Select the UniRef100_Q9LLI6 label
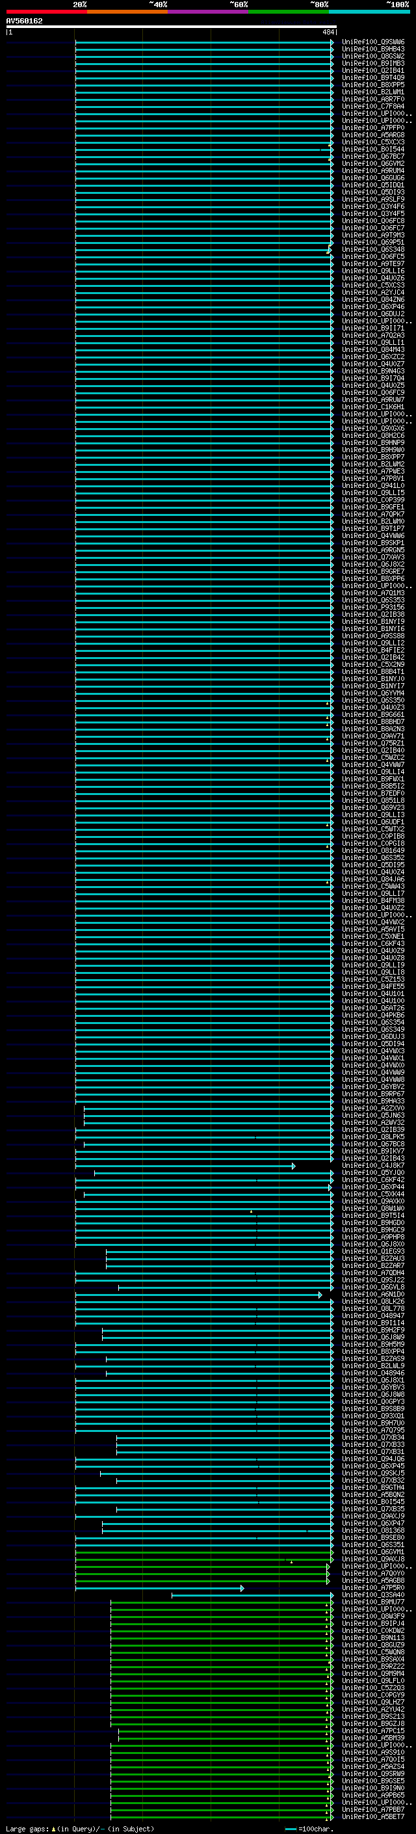 click(373, 271)
